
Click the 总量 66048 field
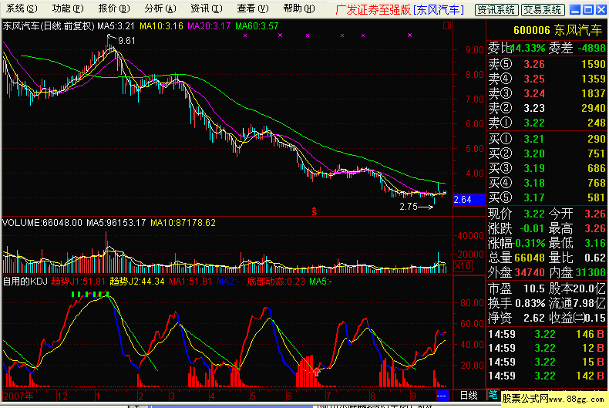pyautogui.click(x=516, y=258)
